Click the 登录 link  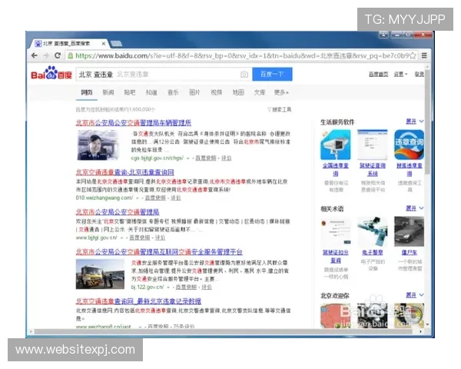point(420,74)
